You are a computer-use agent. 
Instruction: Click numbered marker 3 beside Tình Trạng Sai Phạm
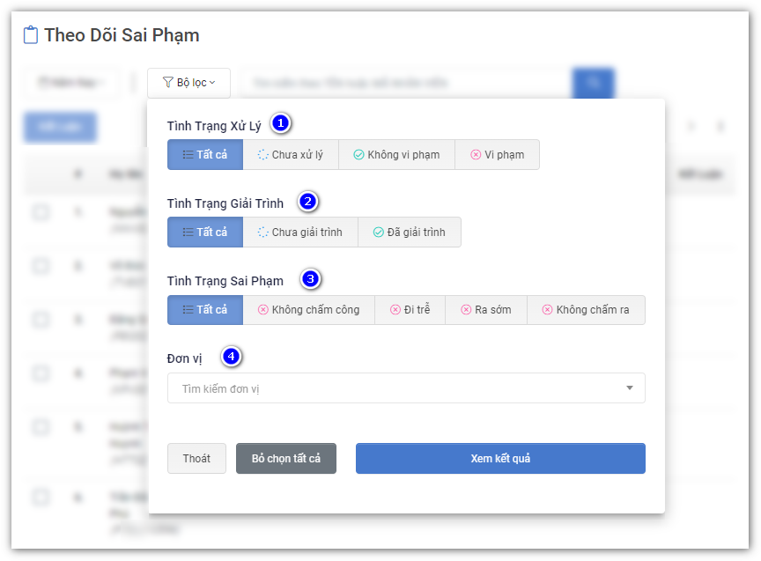click(x=310, y=279)
